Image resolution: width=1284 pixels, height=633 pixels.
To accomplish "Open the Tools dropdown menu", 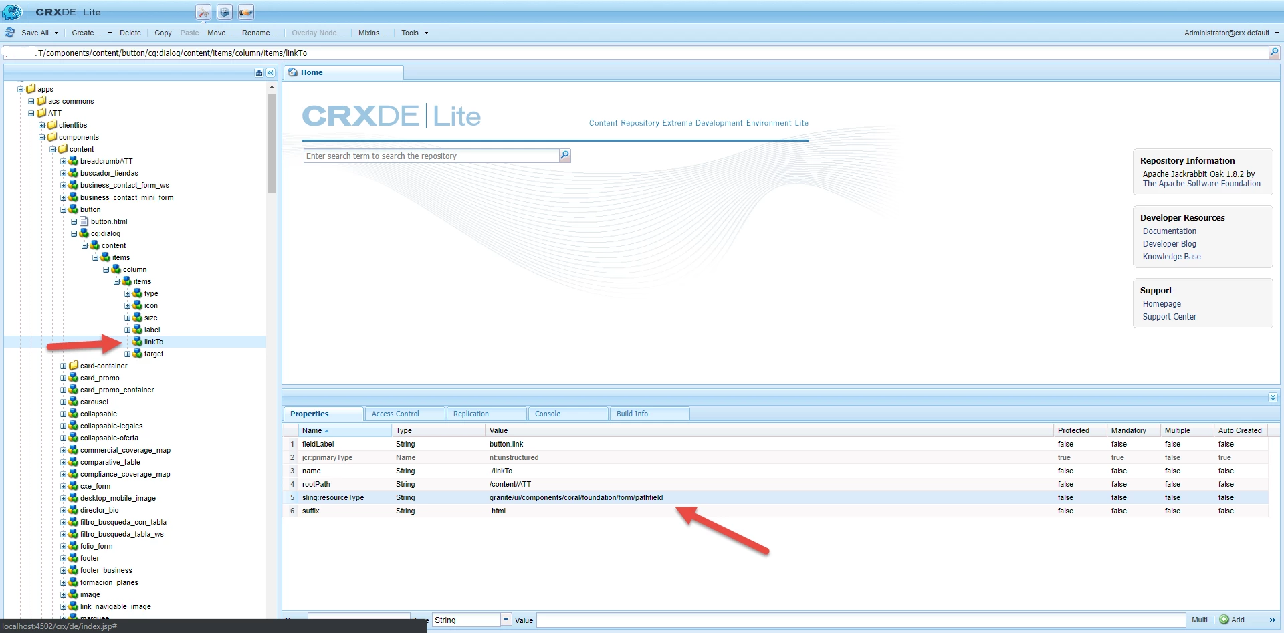I will click(415, 33).
